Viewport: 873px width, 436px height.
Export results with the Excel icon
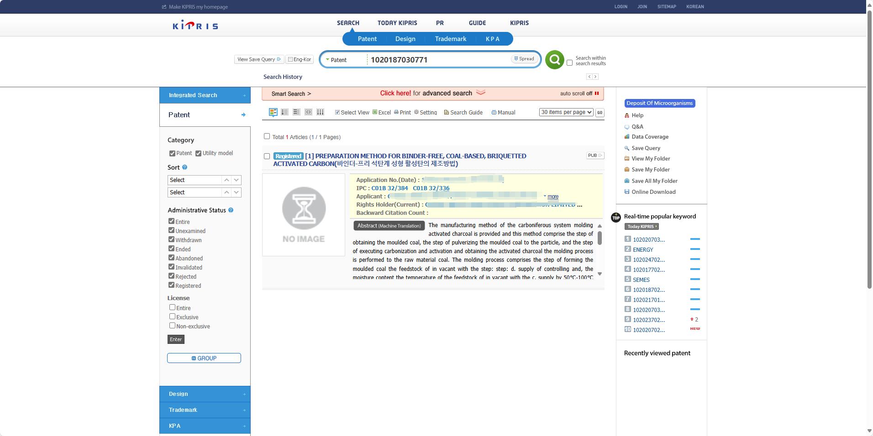click(x=382, y=112)
